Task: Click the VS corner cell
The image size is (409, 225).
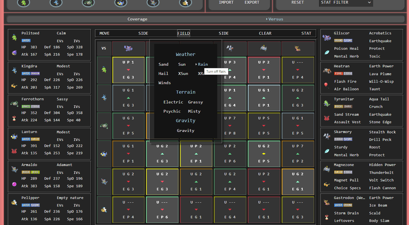Action: tap(104, 48)
